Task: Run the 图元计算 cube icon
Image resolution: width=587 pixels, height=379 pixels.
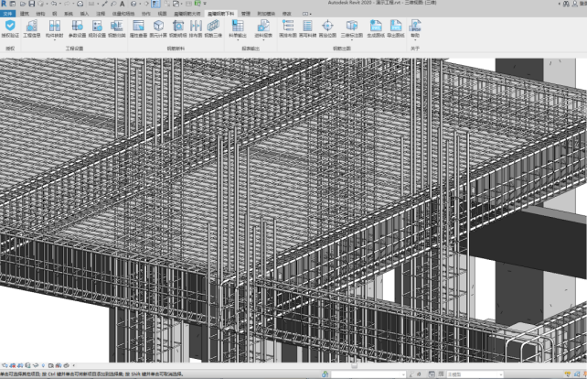Action: (x=157, y=27)
